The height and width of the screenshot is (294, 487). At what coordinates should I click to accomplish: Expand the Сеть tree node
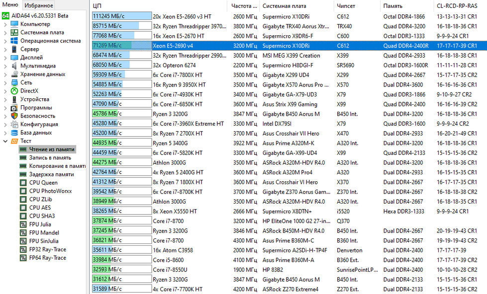click(5, 83)
